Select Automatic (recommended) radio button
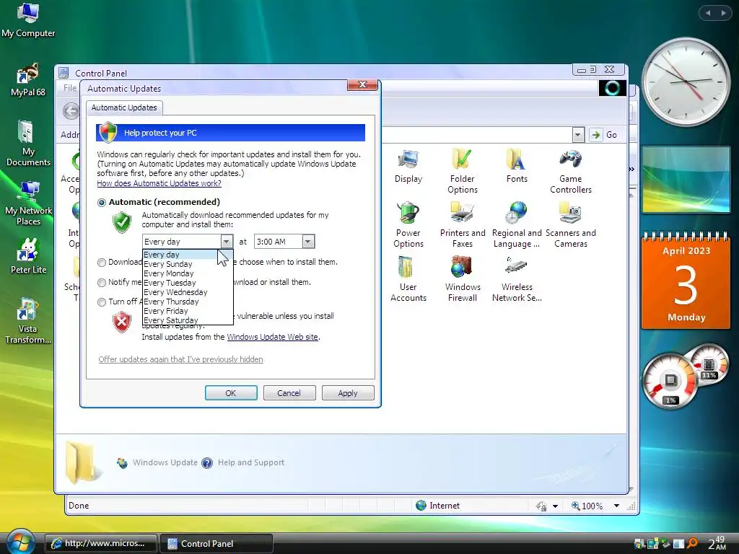The width and height of the screenshot is (739, 554). point(101,203)
